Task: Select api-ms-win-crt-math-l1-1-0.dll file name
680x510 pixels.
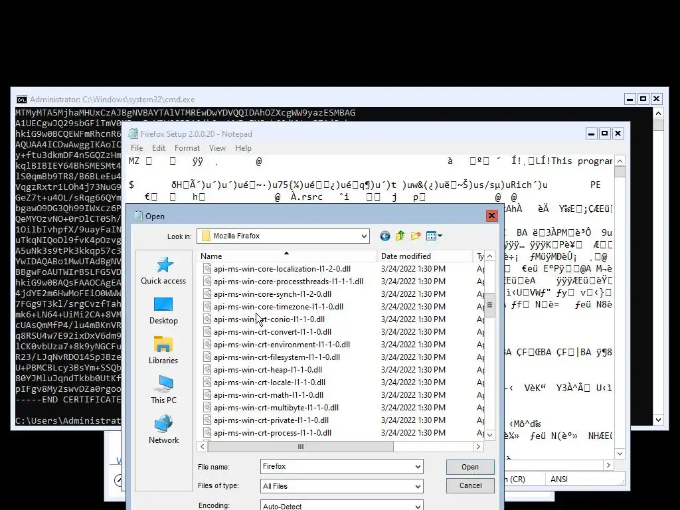Action: 268,394
